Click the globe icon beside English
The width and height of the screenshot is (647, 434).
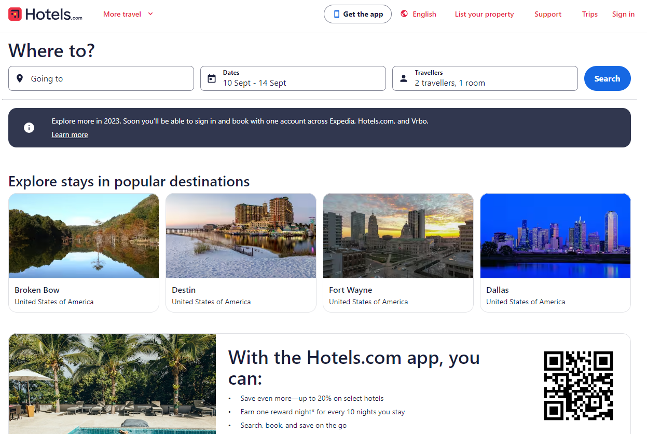click(404, 14)
